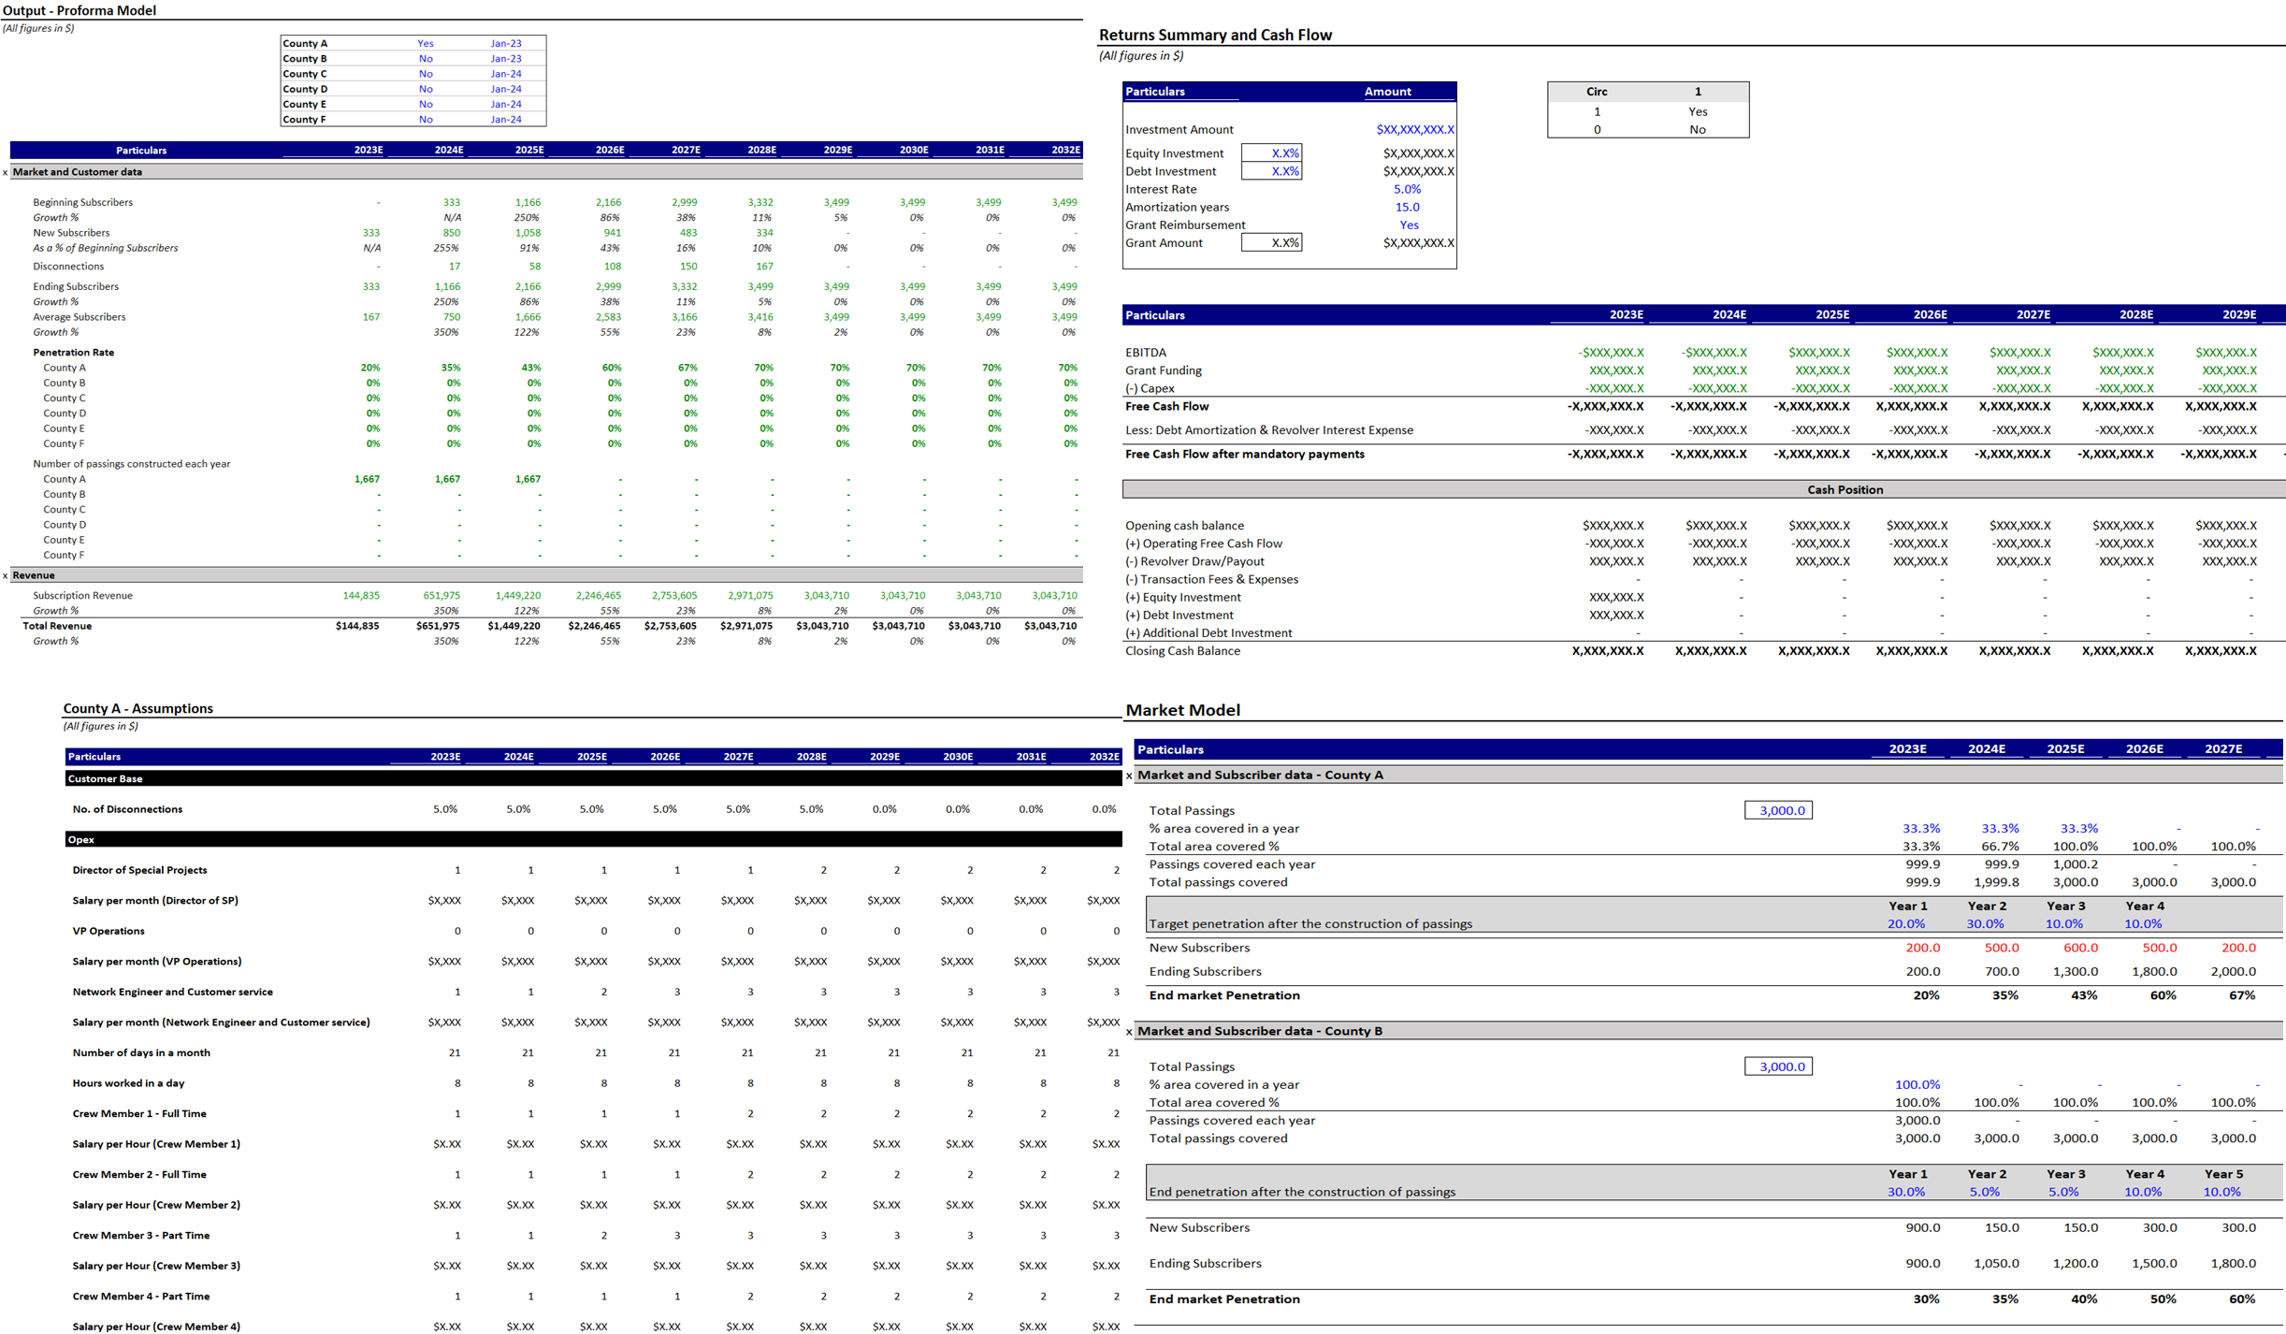Click the Returns Summary and Cash Flow title

point(1215,36)
